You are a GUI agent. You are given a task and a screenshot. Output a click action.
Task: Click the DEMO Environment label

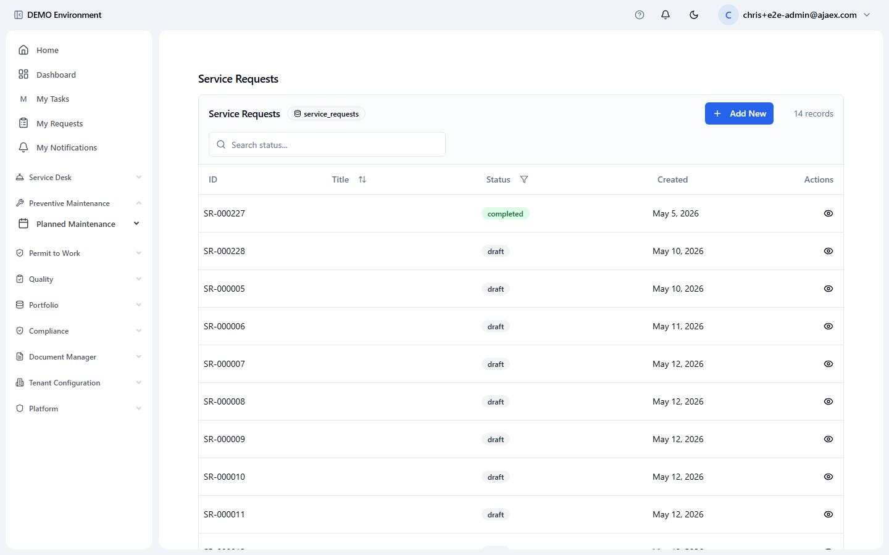pyautogui.click(x=64, y=15)
